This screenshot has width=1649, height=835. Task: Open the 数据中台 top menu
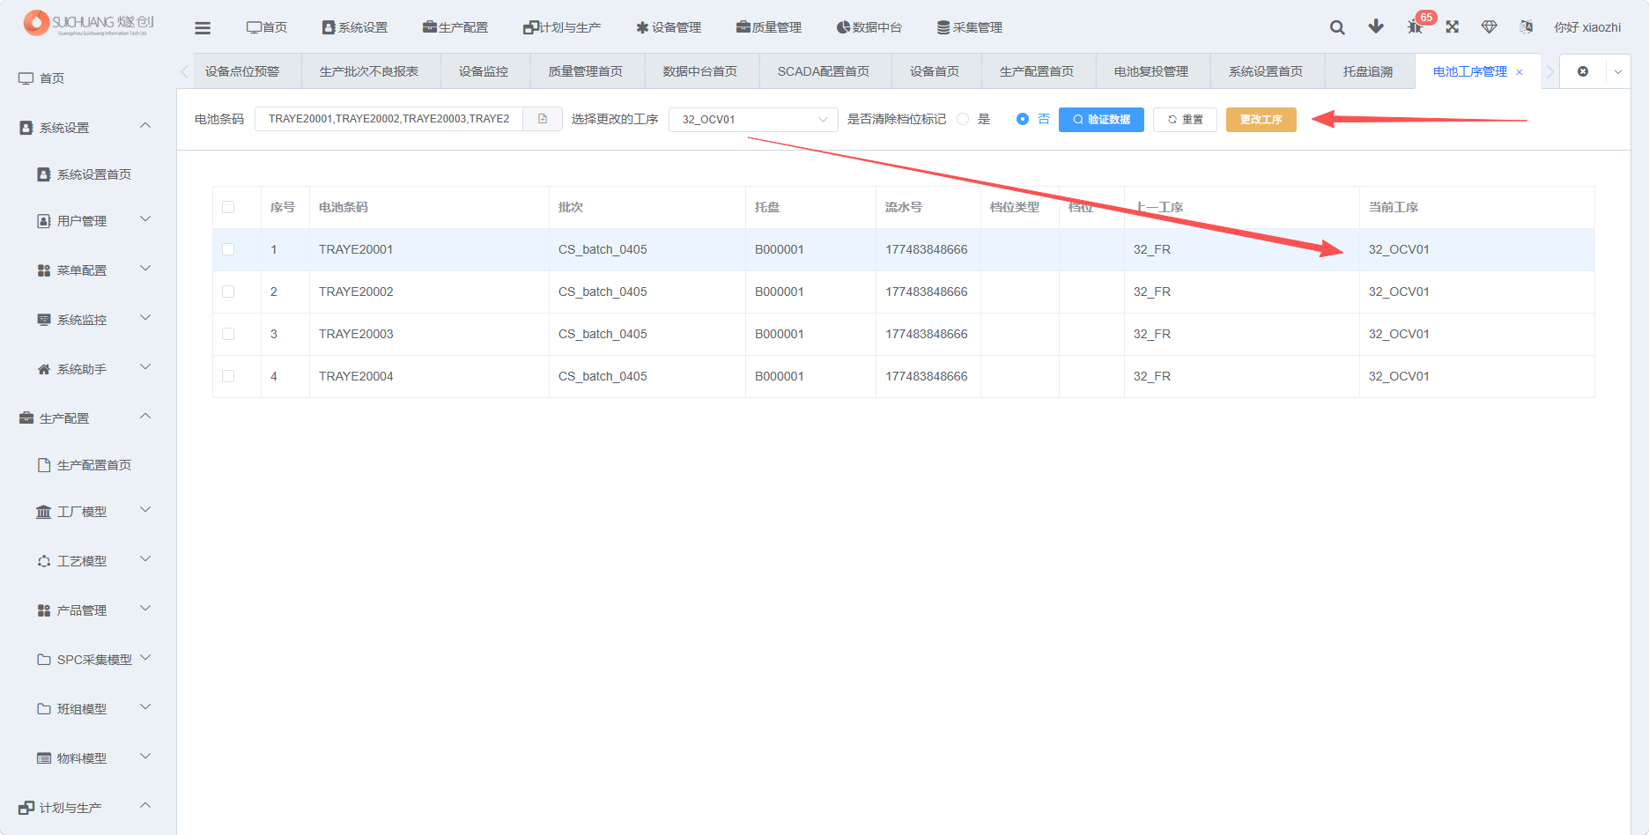click(x=869, y=27)
